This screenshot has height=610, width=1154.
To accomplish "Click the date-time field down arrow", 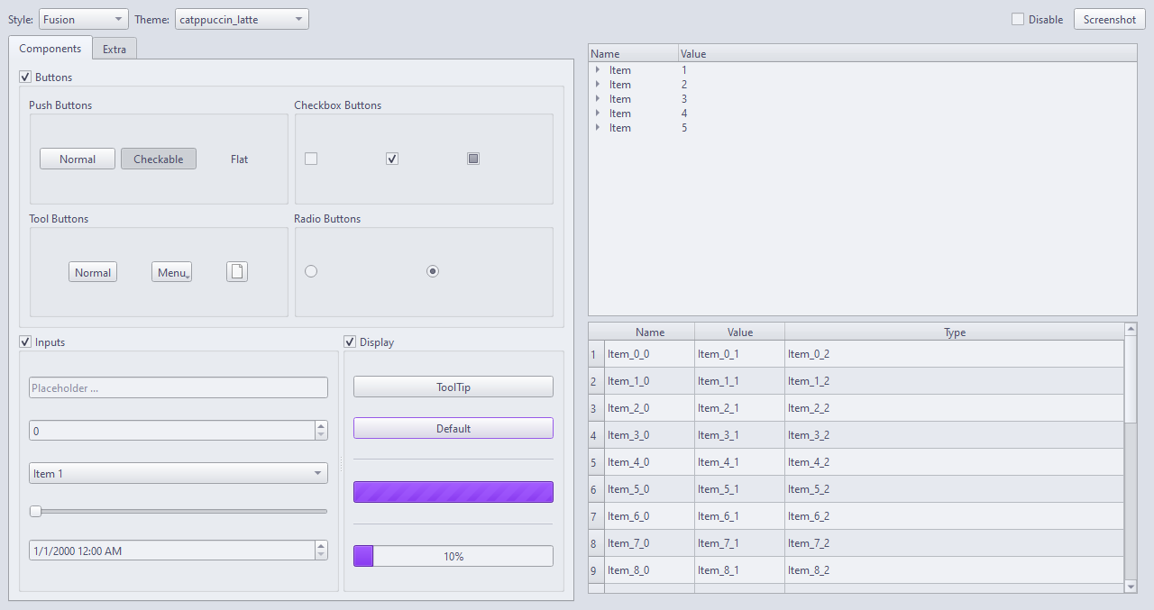I will (x=321, y=555).
